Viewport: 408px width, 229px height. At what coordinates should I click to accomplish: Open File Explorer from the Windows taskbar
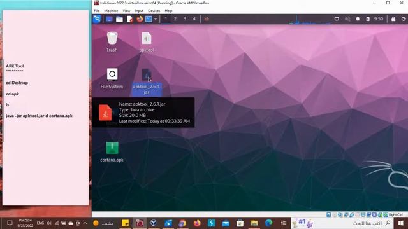click(x=254, y=223)
